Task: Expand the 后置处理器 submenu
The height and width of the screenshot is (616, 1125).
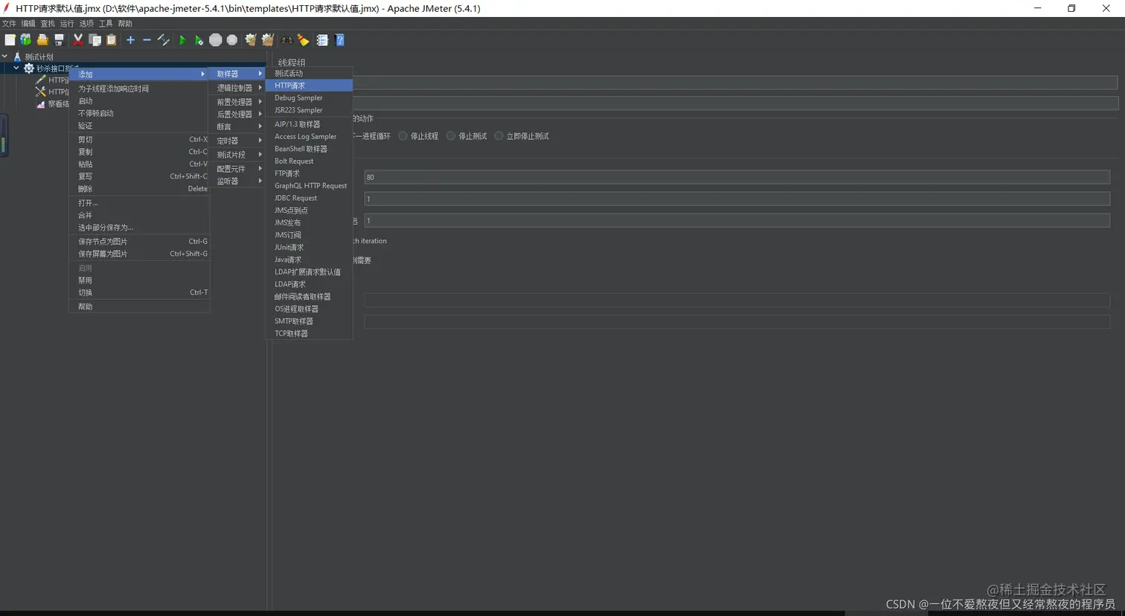Action: coord(238,115)
